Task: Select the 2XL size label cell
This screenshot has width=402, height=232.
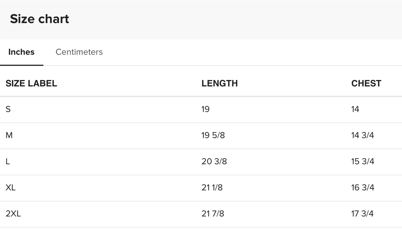Action: 13,214
